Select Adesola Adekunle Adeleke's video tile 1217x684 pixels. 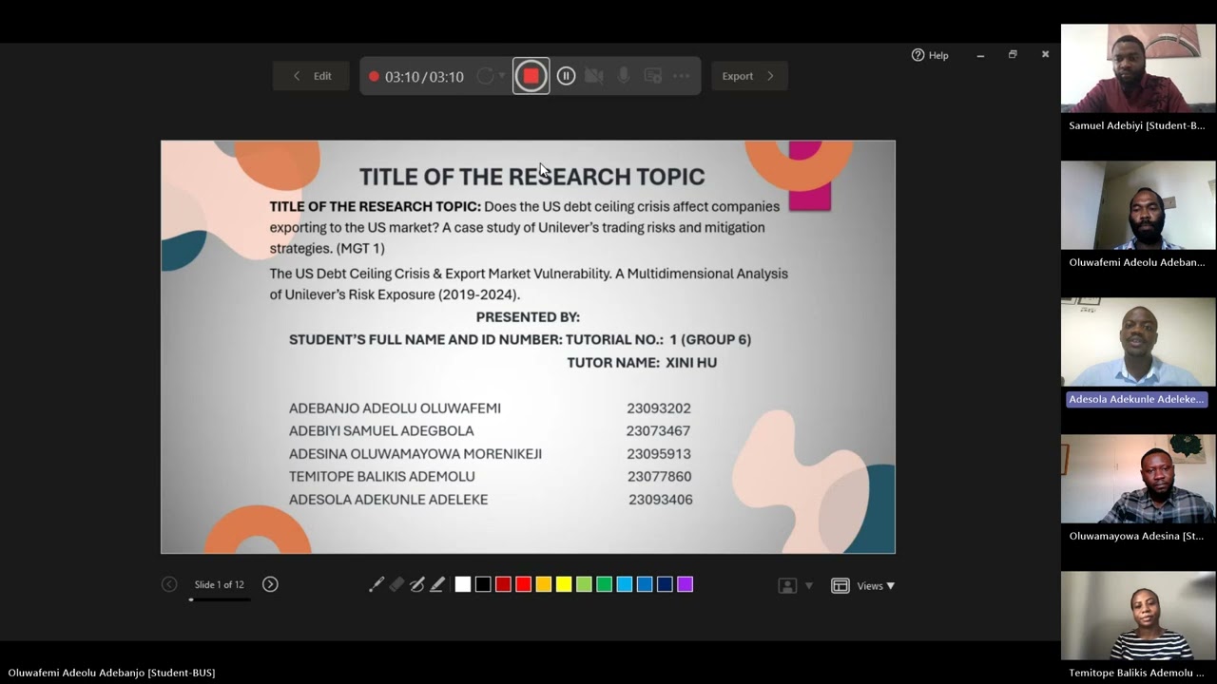[x=1138, y=342]
